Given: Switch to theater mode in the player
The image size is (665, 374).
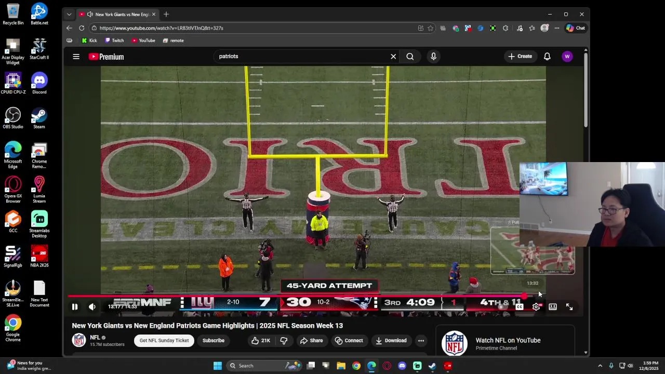Looking at the screenshot, I should 553,307.
